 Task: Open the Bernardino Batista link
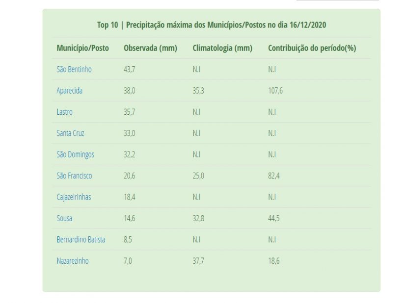coord(81,240)
